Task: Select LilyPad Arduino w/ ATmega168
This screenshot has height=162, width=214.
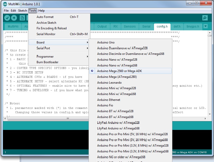Action: point(130,128)
